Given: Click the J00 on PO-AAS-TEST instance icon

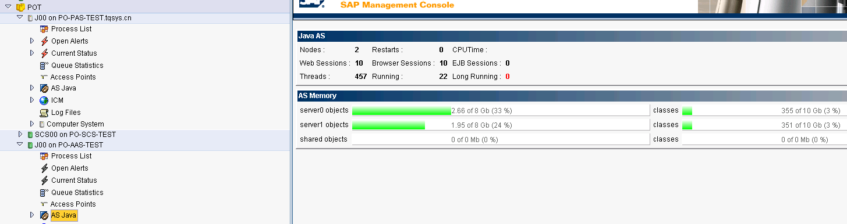Looking at the screenshot, I should (30, 144).
